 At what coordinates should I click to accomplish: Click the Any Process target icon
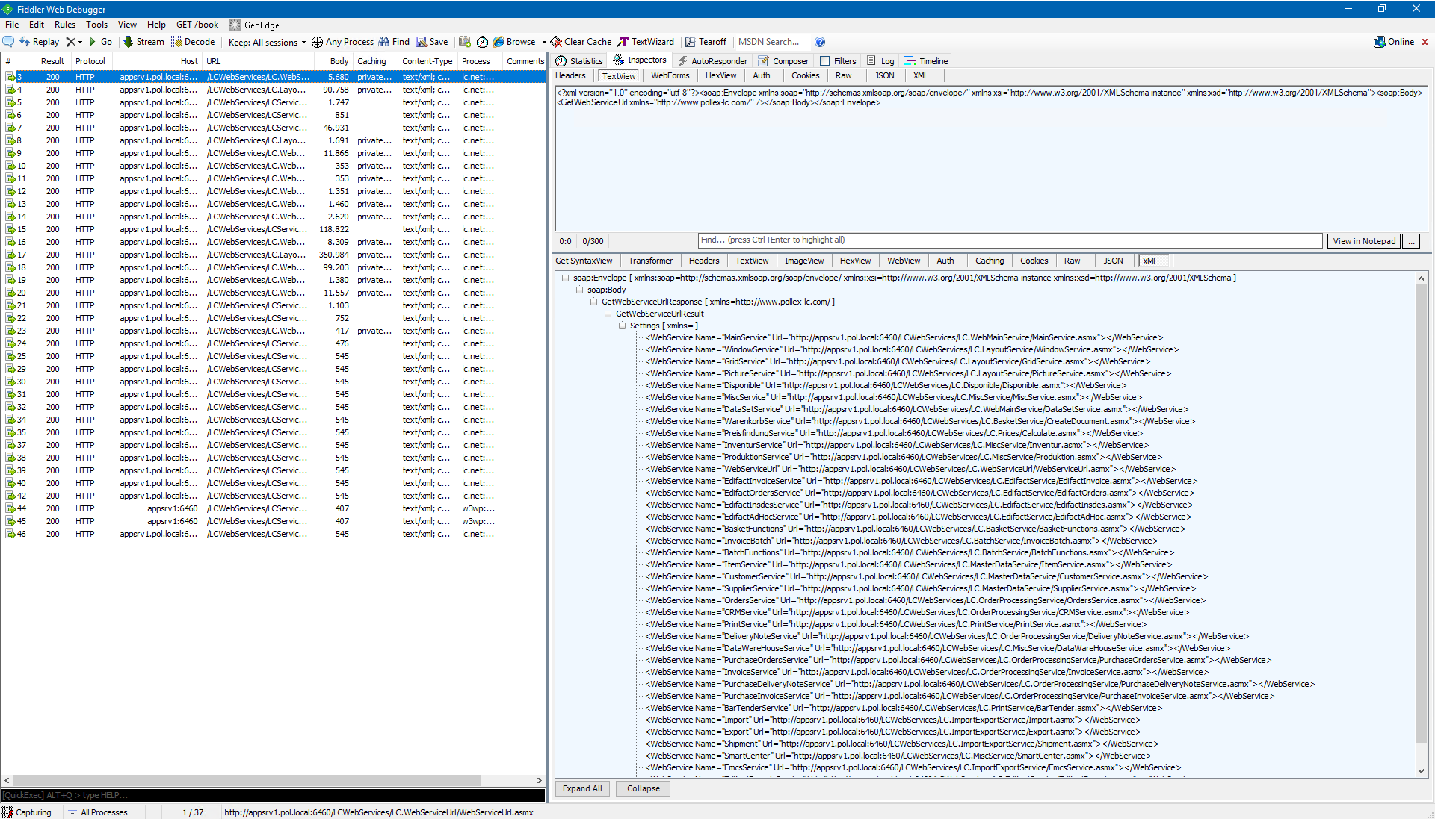[x=317, y=42]
